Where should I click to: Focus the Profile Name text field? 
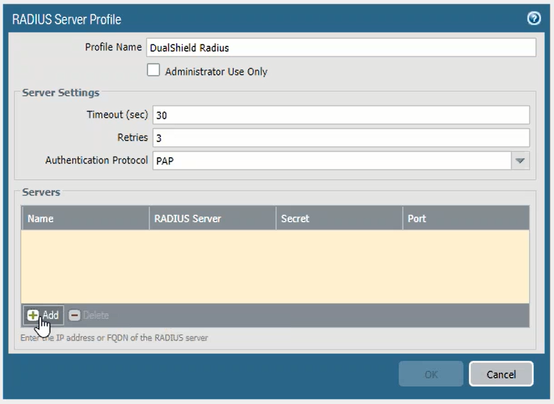coord(339,48)
